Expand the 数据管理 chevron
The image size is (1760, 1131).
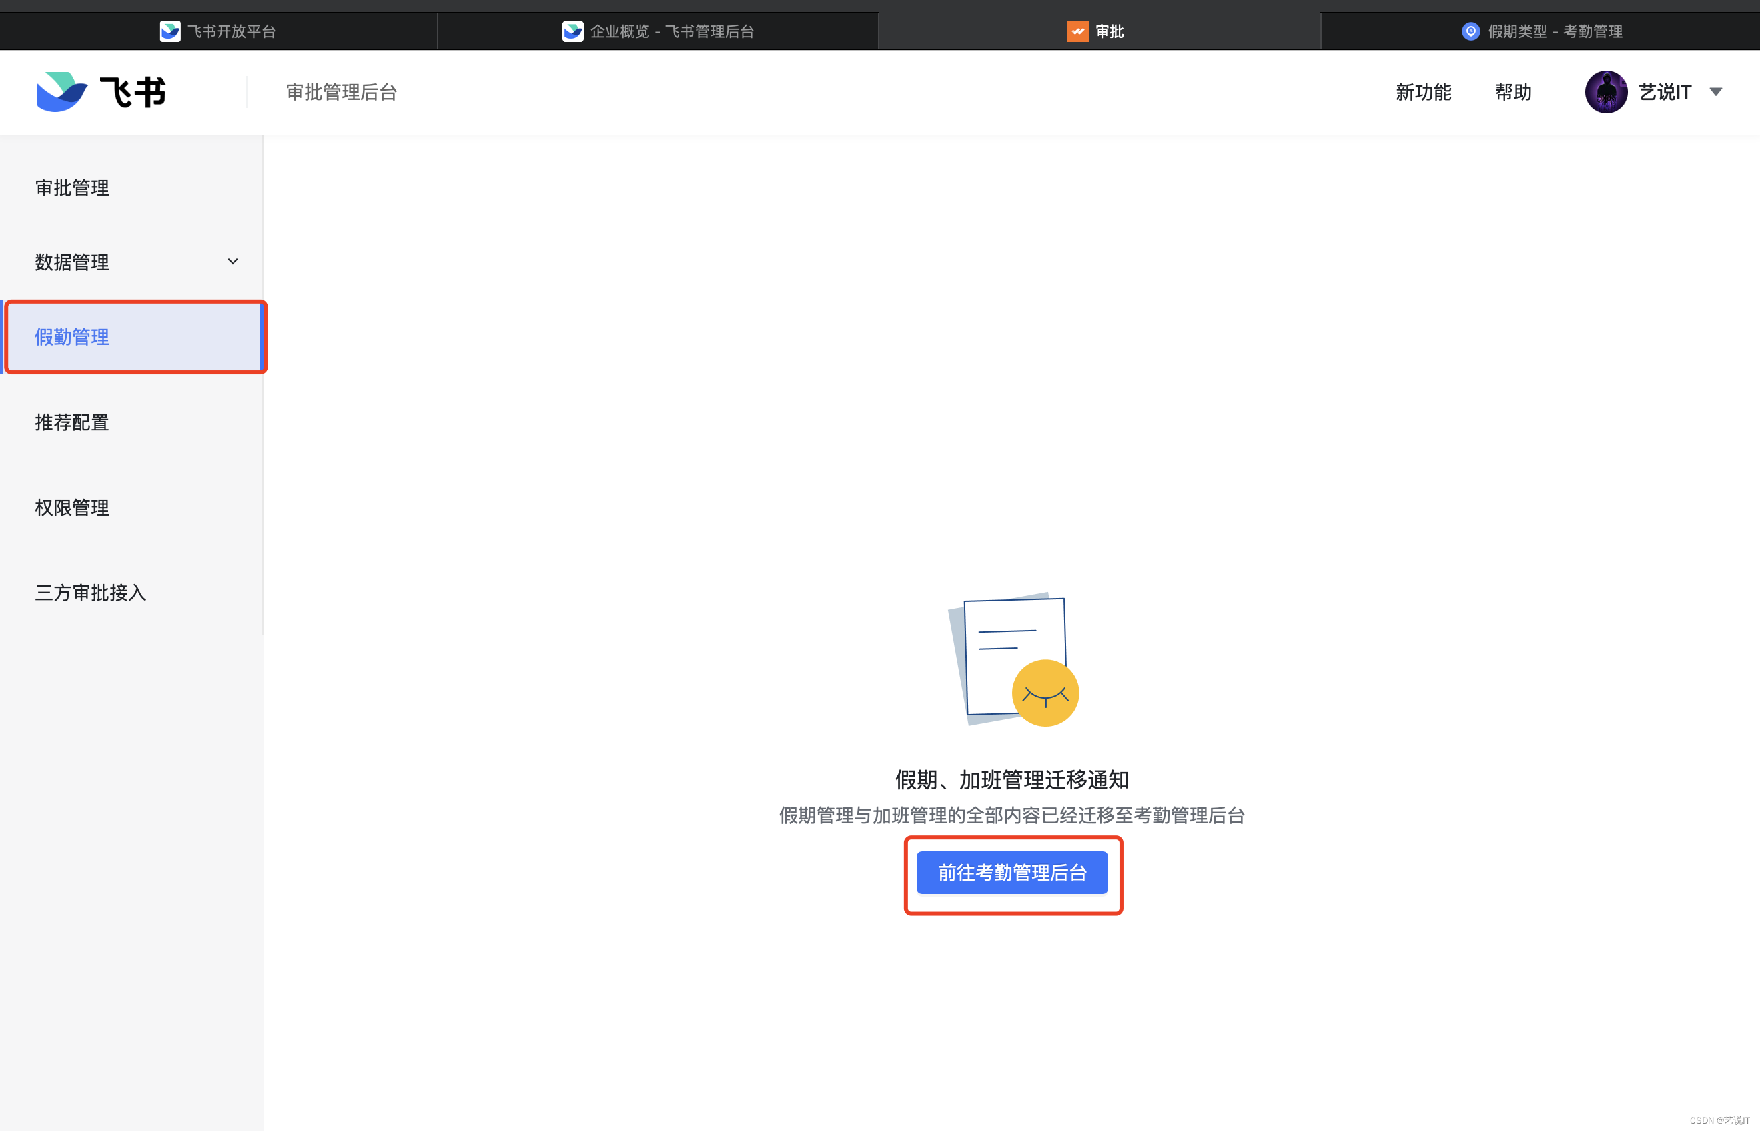coord(233,262)
